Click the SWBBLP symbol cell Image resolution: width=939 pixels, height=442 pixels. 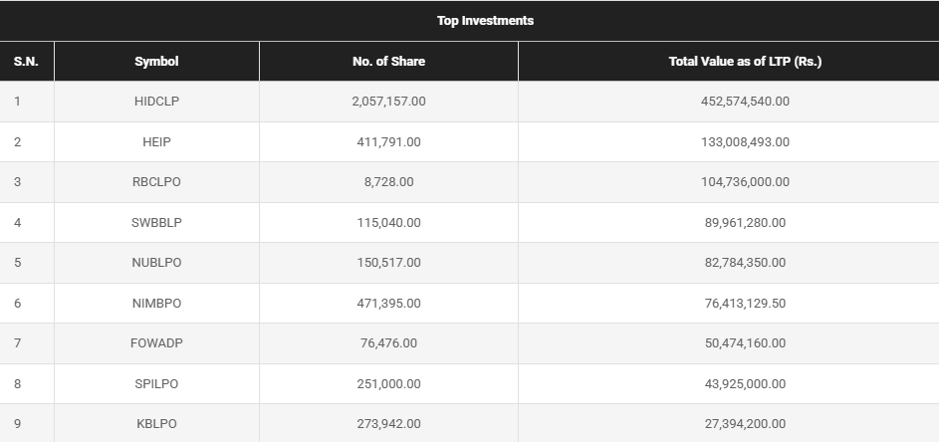click(156, 223)
